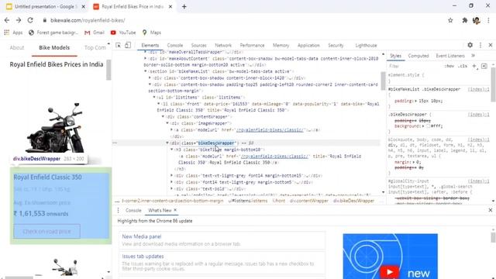
Task: Switch to the Network tab
Action: (223, 46)
